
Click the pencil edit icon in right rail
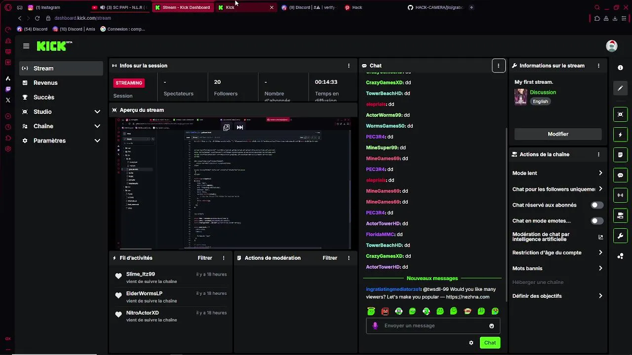(620, 88)
